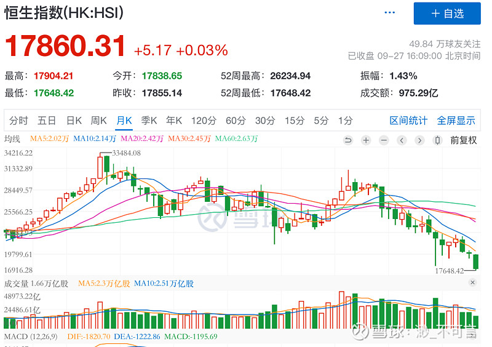Open 全屏显示 fullscreen view
This screenshot has width=492, height=347.
(x=456, y=120)
